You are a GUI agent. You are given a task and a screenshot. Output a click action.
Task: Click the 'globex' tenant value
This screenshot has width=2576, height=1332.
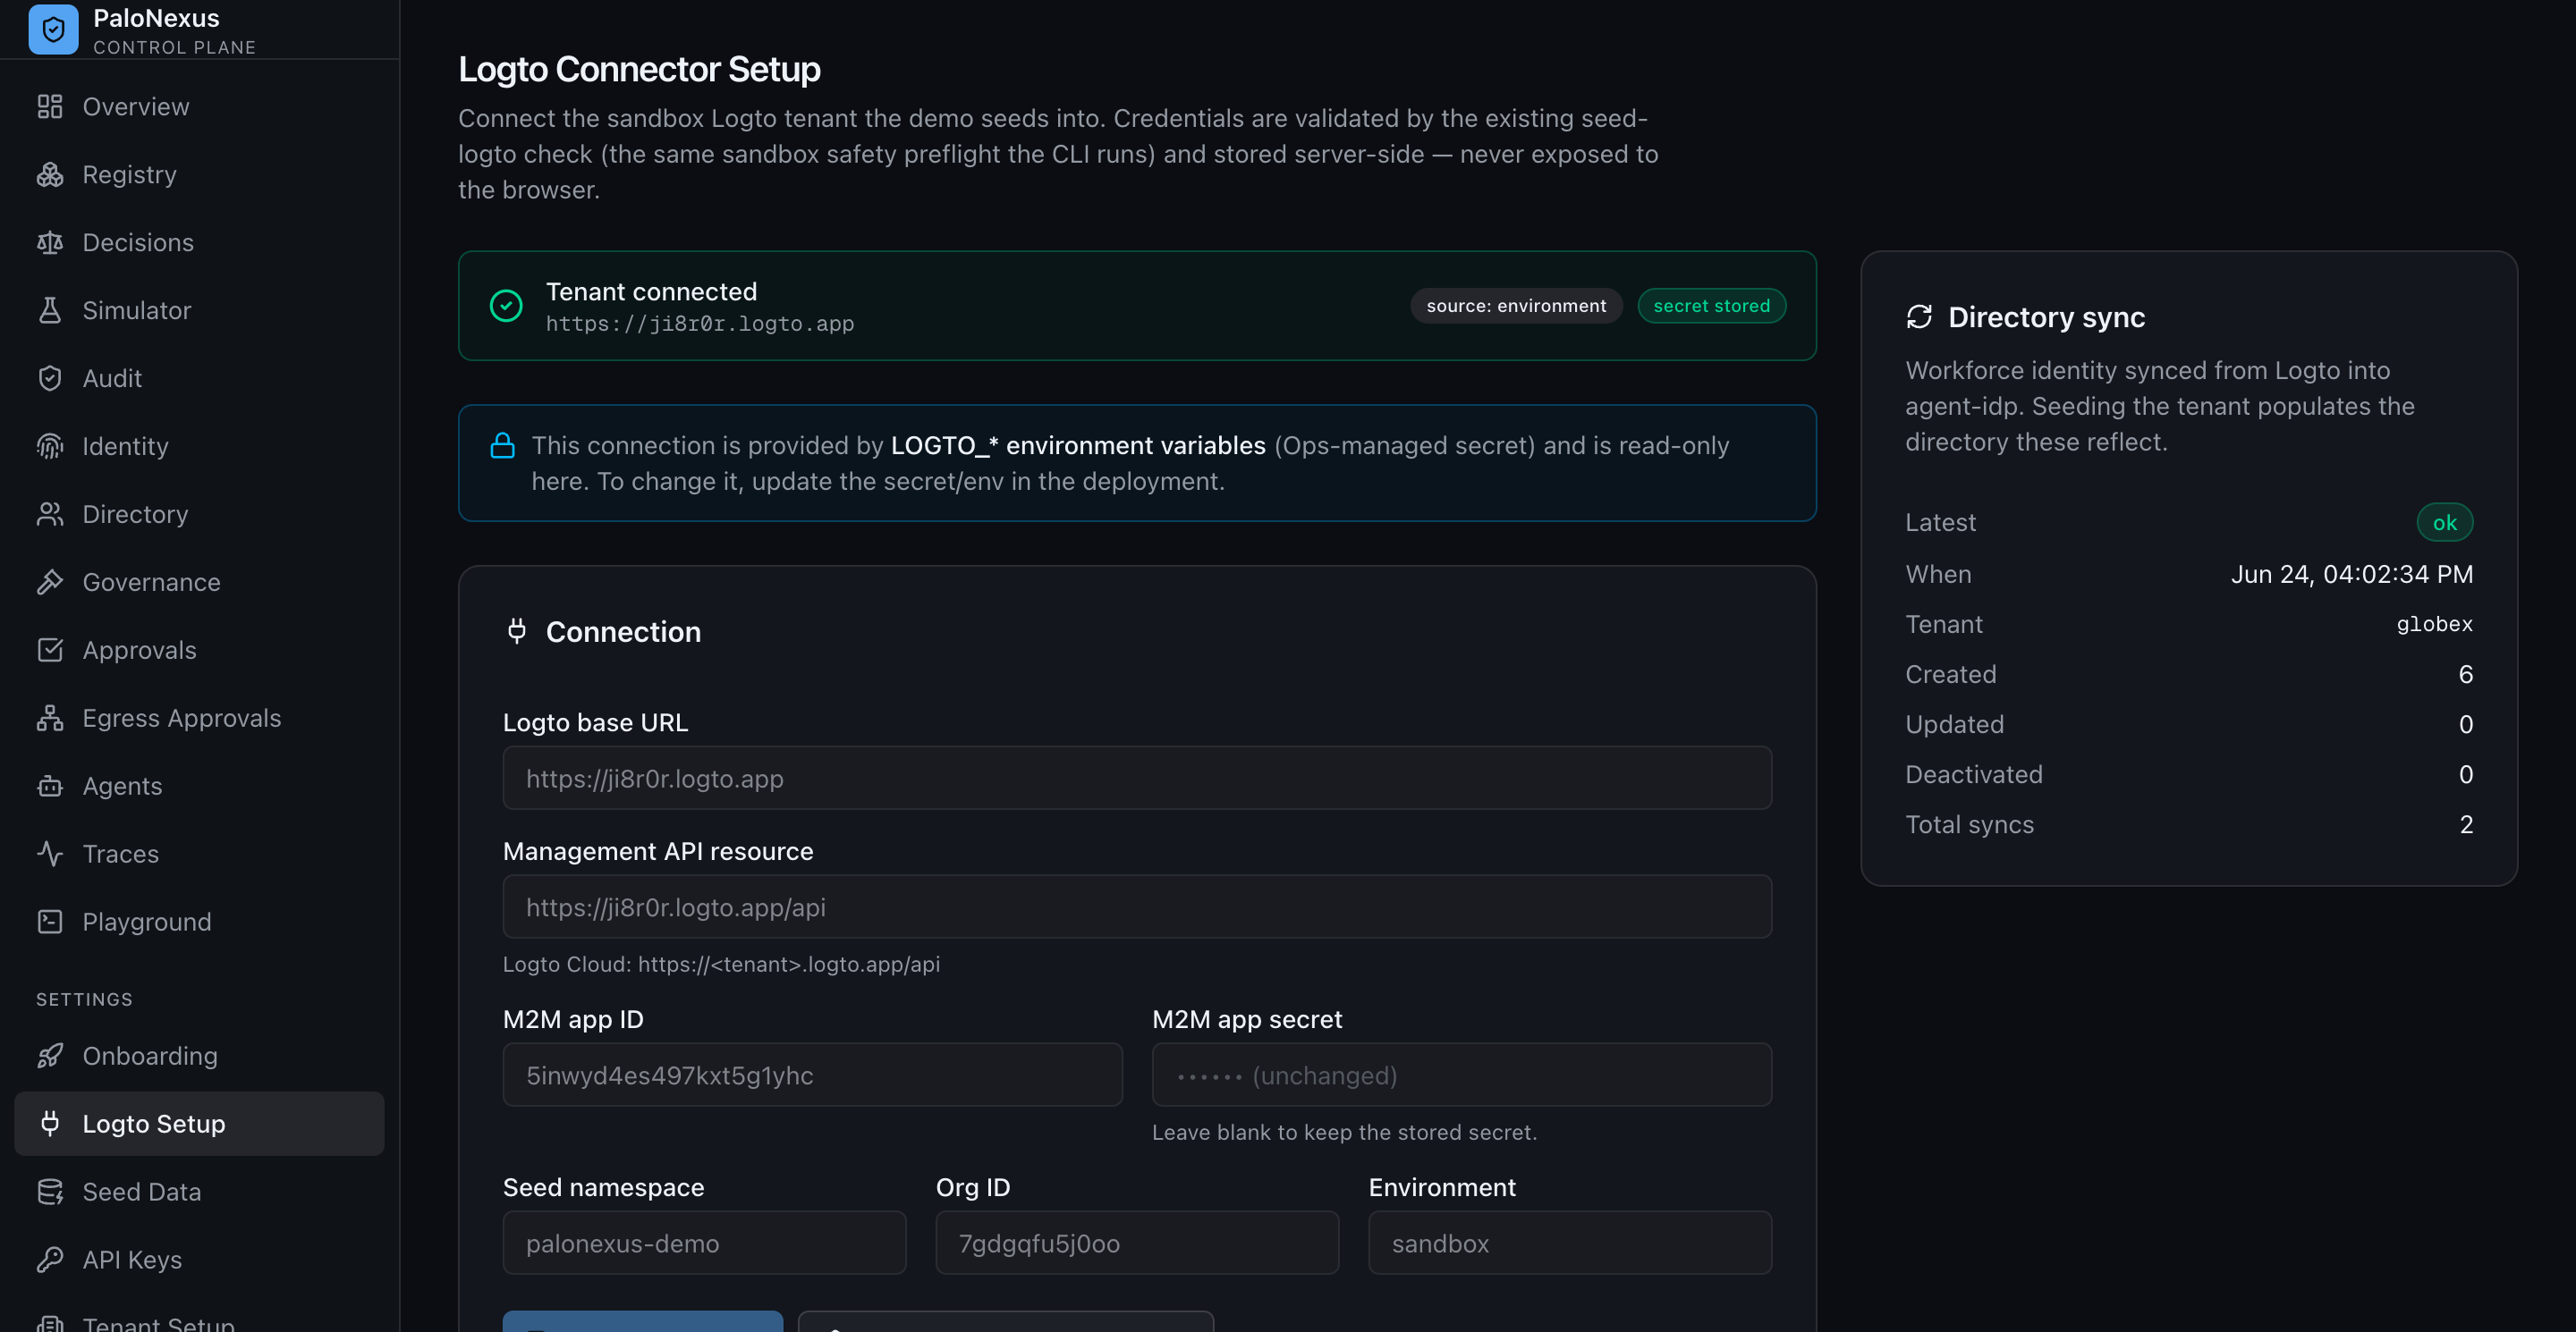coord(2434,625)
